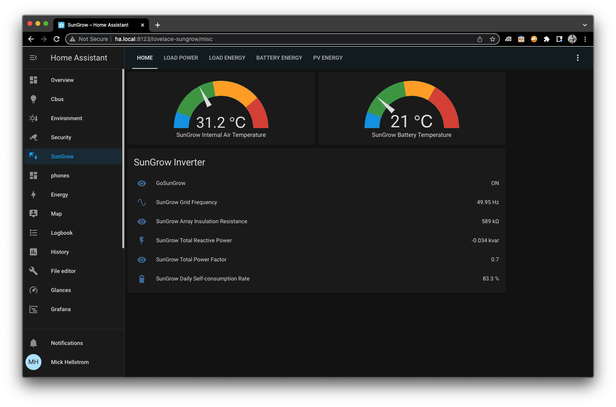Click the eye icon for Array Insulation Resistance
616x407 pixels.
click(142, 221)
